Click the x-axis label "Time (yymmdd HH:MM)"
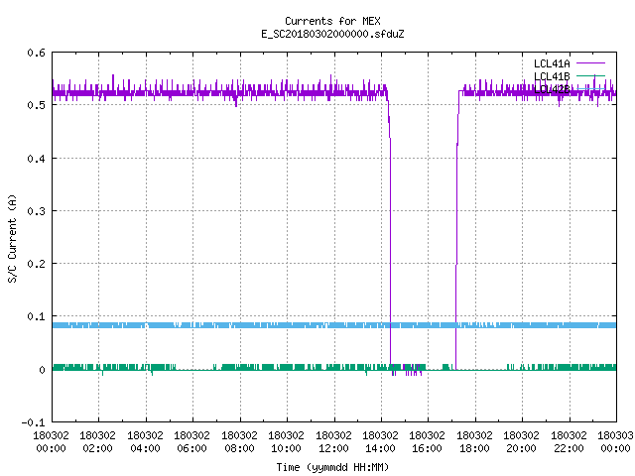This screenshot has width=635, height=476. (332, 467)
